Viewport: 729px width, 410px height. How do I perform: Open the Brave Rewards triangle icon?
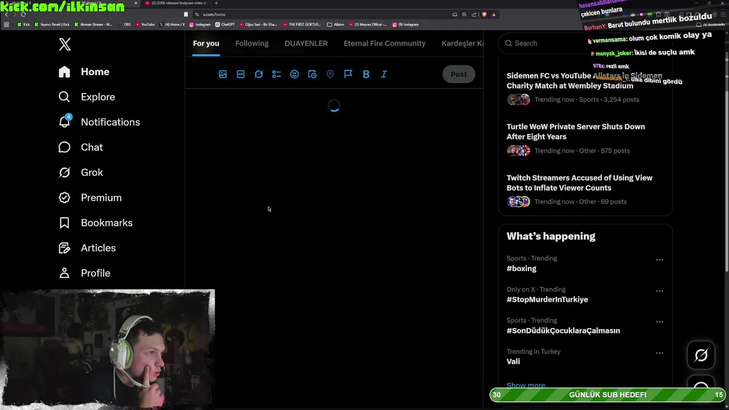coord(494,14)
